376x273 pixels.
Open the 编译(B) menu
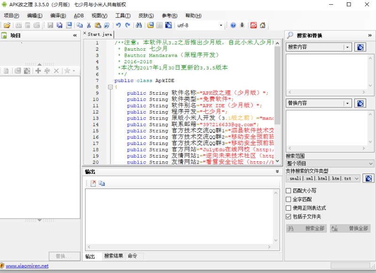click(58, 15)
